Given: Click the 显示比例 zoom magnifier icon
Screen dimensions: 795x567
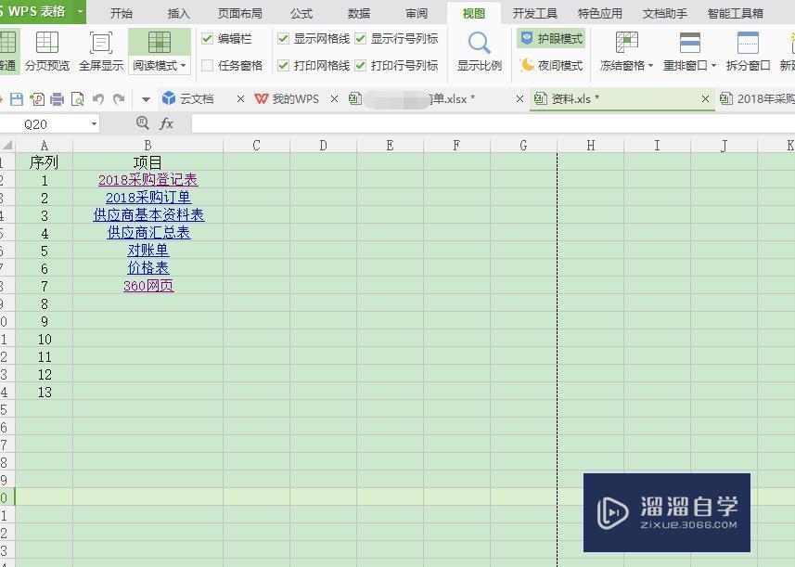Looking at the screenshot, I should pyautogui.click(x=477, y=42).
